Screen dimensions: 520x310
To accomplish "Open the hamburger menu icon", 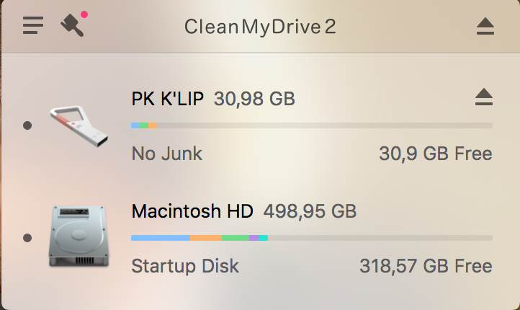I will pyautogui.click(x=33, y=26).
